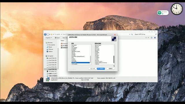Open Videos library in sidebar
The height and width of the screenshot is (104, 185).
(x=49, y=51)
